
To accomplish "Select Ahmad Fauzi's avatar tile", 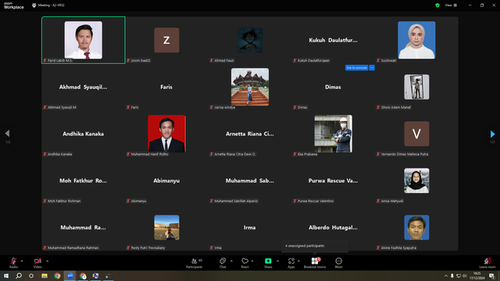I will [250, 40].
